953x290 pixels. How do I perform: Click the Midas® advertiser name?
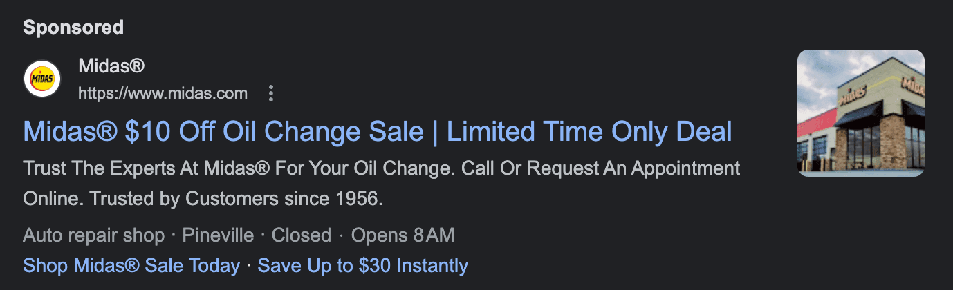click(111, 67)
